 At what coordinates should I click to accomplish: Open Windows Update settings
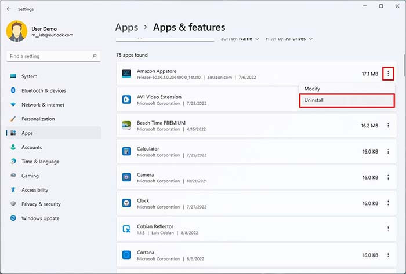53,218
